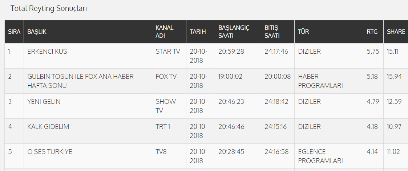Click the BAŞLIK column header
Viewport: 408px width, 171px height.
37,32
